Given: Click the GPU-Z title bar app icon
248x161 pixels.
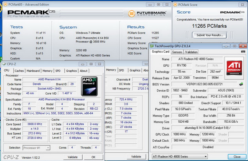Looking at the screenshot, I should [x=152, y=46].
